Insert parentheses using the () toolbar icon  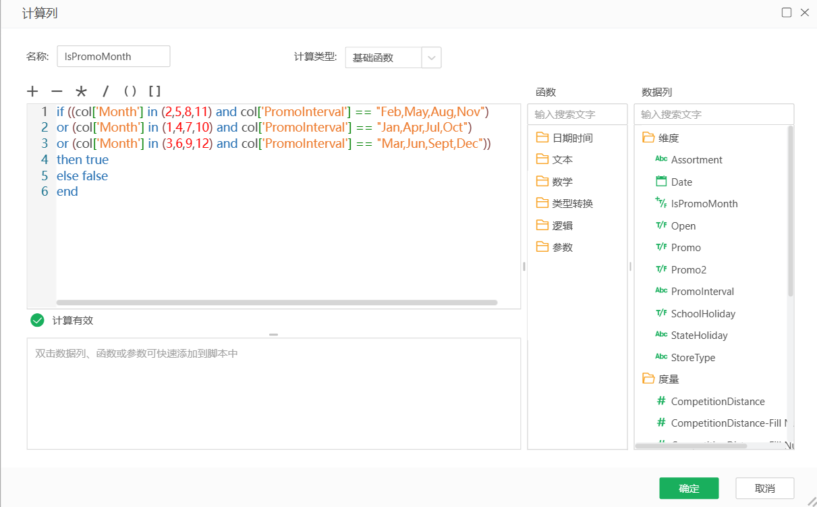pyautogui.click(x=130, y=91)
